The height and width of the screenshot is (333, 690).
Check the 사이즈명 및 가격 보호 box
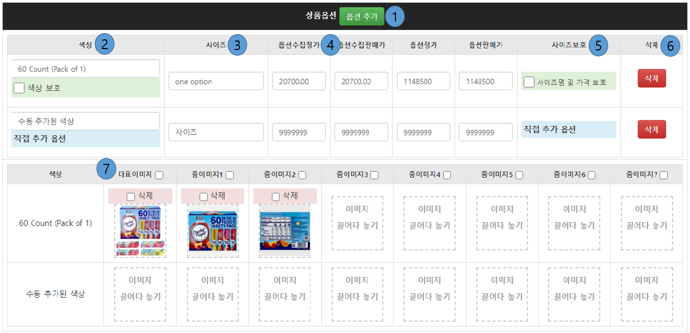(x=529, y=82)
